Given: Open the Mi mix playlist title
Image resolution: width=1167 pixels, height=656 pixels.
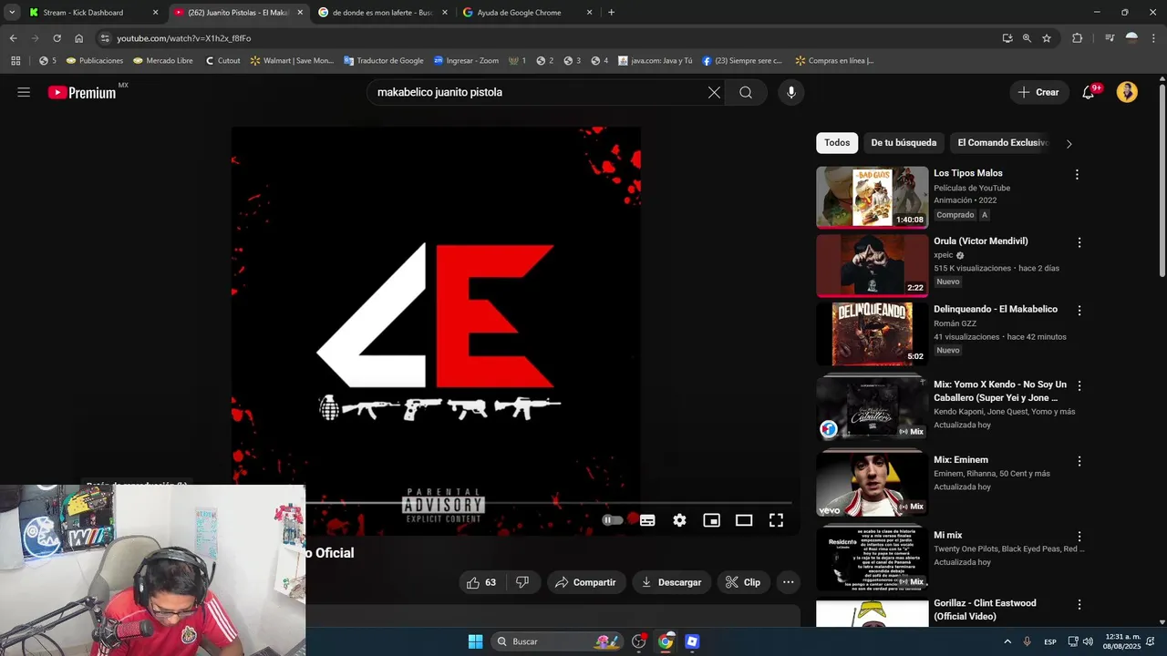Looking at the screenshot, I should (x=947, y=536).
